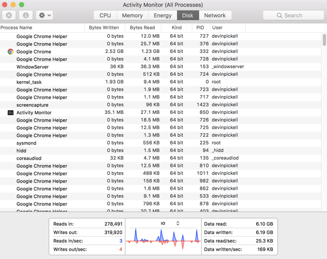Click the Google Chrome app icon
327x259 pixels.
10,52
